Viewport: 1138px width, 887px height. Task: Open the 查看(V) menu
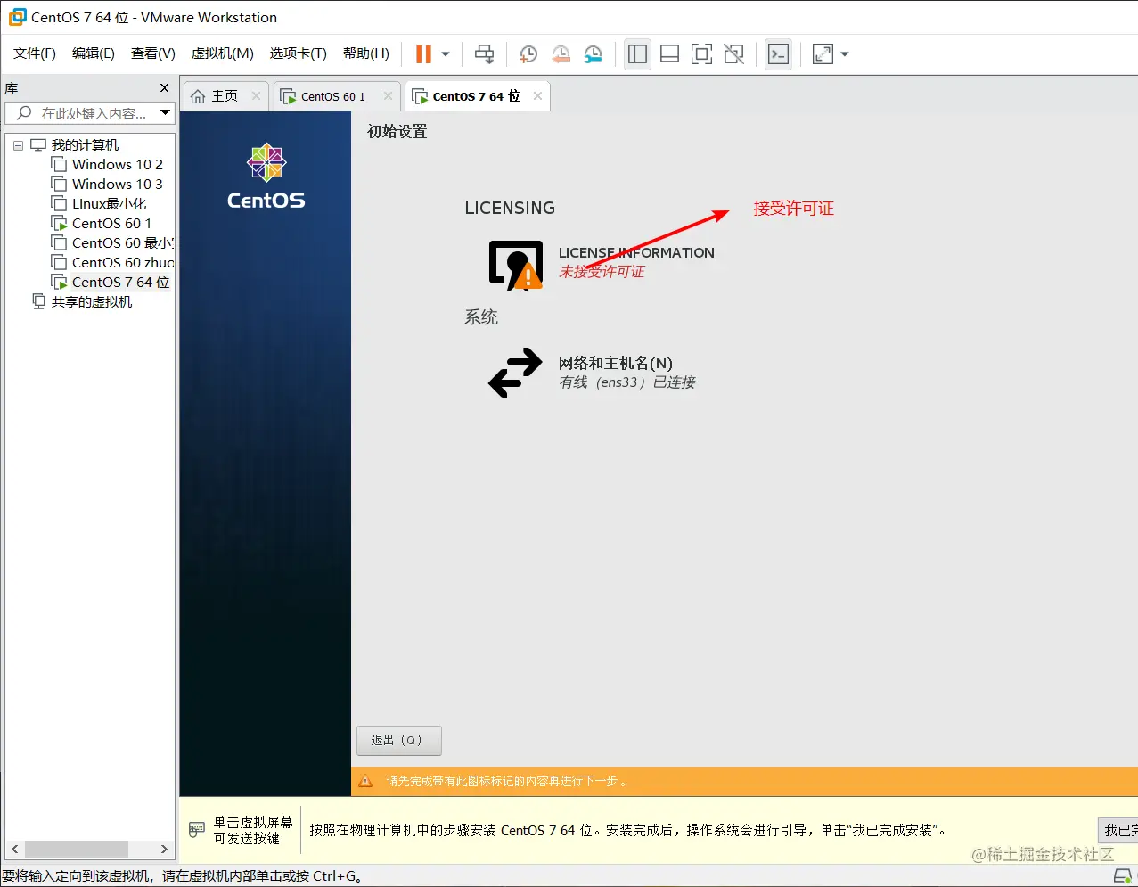coord(153,53)
